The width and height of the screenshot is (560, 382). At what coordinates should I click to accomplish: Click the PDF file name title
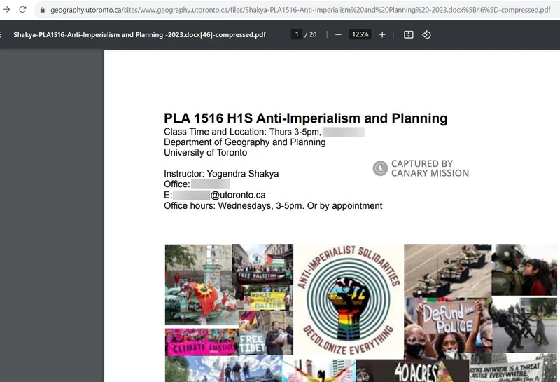(139, 34)
